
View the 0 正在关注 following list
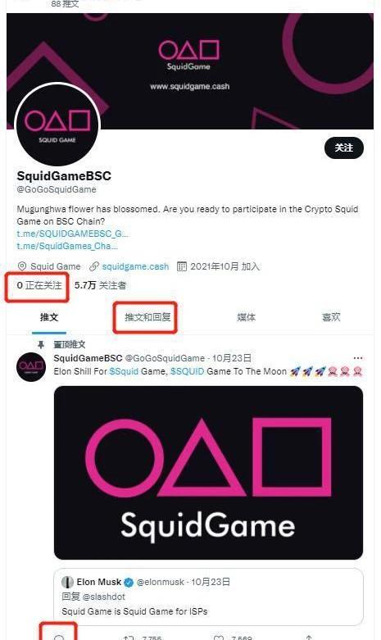tap(39, 285)
